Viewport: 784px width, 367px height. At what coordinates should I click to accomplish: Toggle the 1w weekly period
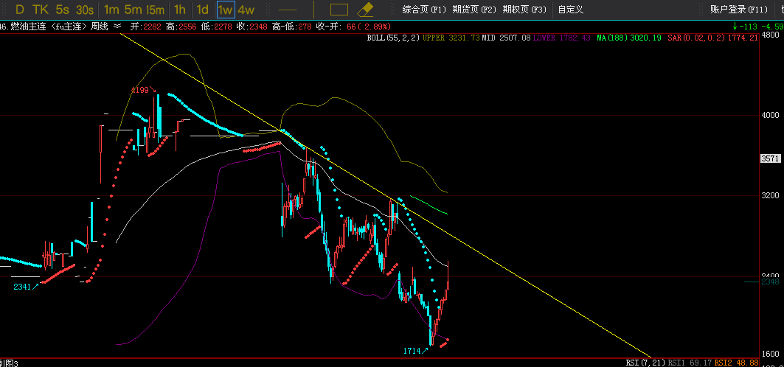click(226, 10)
